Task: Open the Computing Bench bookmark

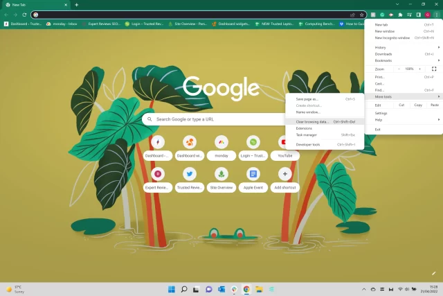Action: 317,24
